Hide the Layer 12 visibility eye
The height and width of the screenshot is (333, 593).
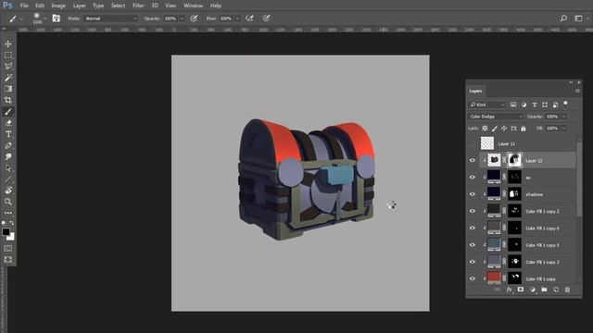point(473,160)
